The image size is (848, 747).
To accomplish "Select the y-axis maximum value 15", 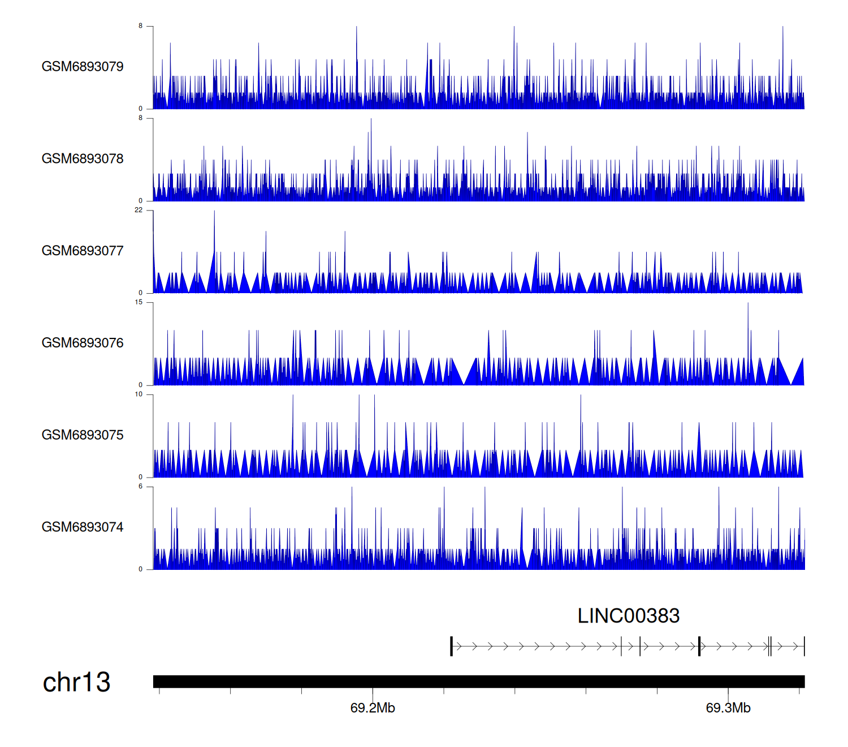I will pos(139,303).
